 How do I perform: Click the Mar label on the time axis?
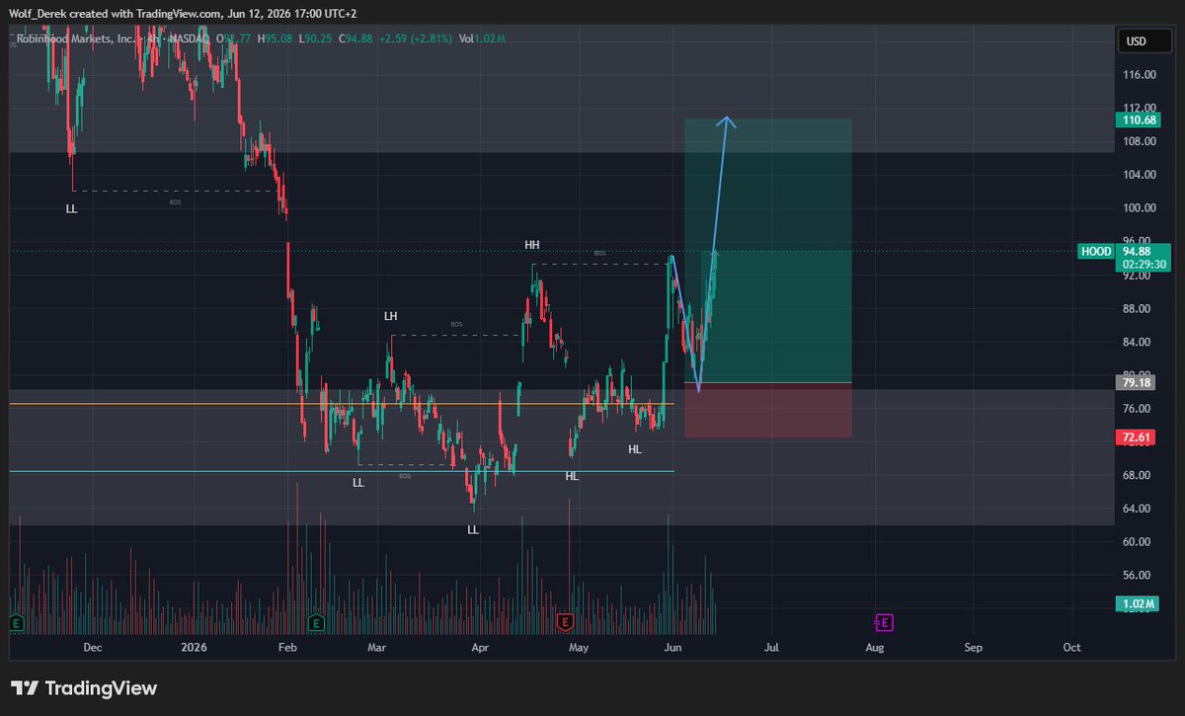point(376,648)
